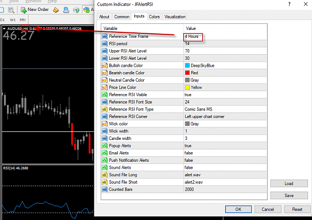Click the Wick width row icon
The image size is (312, 220).
(105, 131)
